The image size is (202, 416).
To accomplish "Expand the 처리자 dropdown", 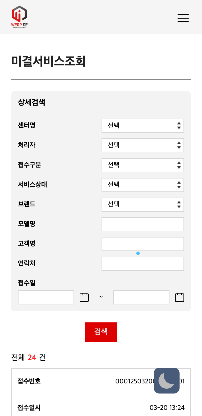I will 143,145.
